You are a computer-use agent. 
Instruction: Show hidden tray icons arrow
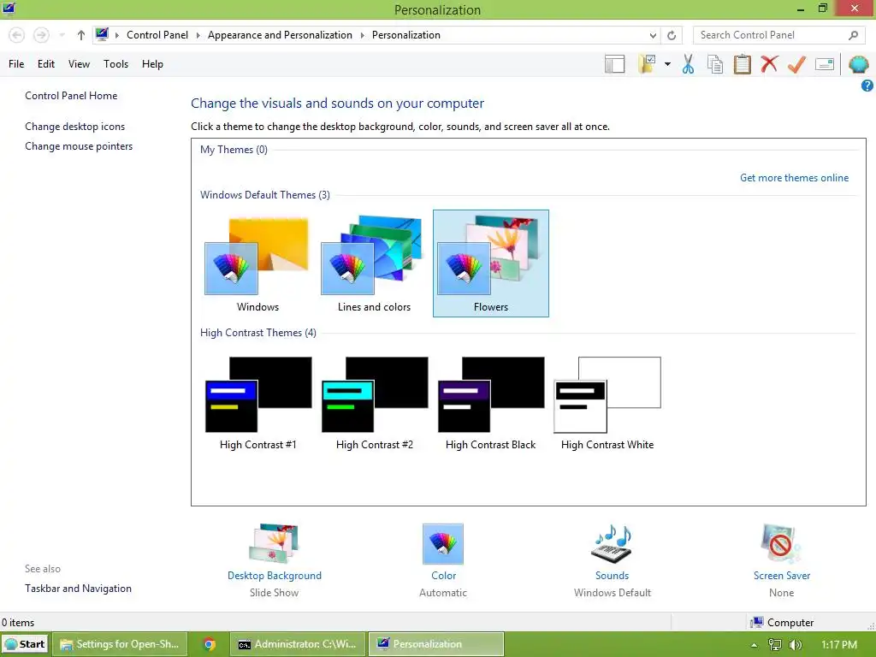(754, 645)
